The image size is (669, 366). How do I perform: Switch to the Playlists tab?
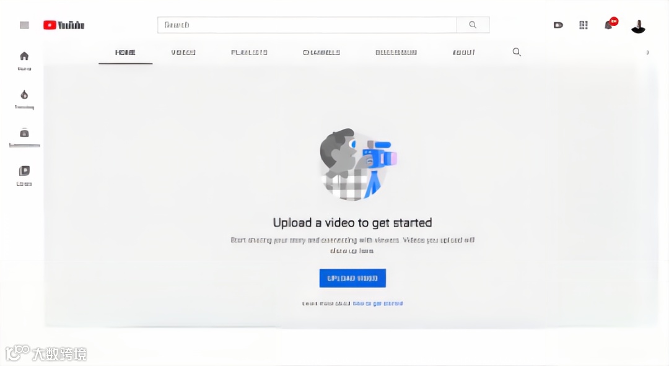249,53
